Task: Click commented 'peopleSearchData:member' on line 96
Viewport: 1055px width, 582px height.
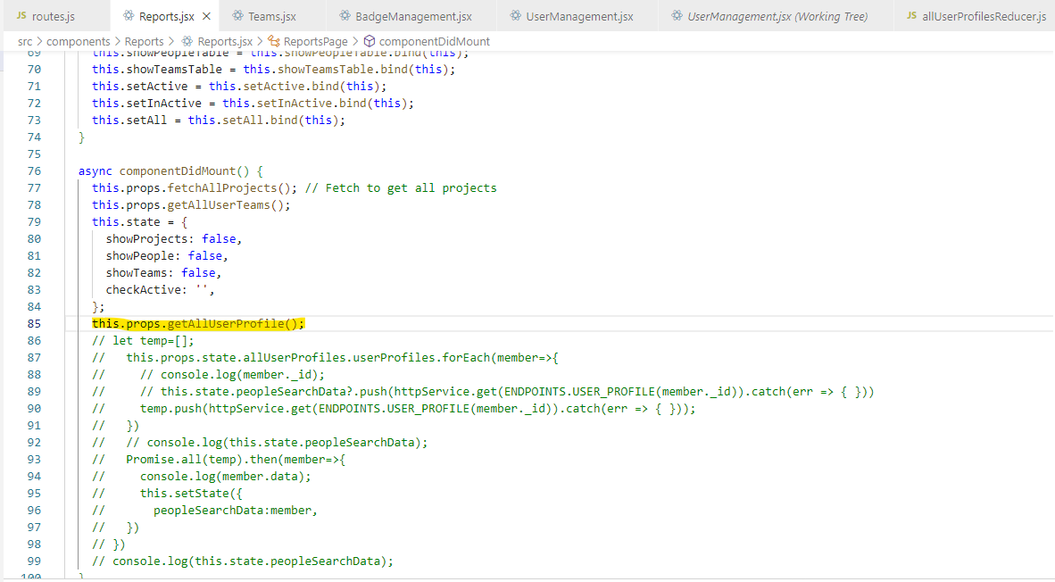Action: click(x=232, y=511)
